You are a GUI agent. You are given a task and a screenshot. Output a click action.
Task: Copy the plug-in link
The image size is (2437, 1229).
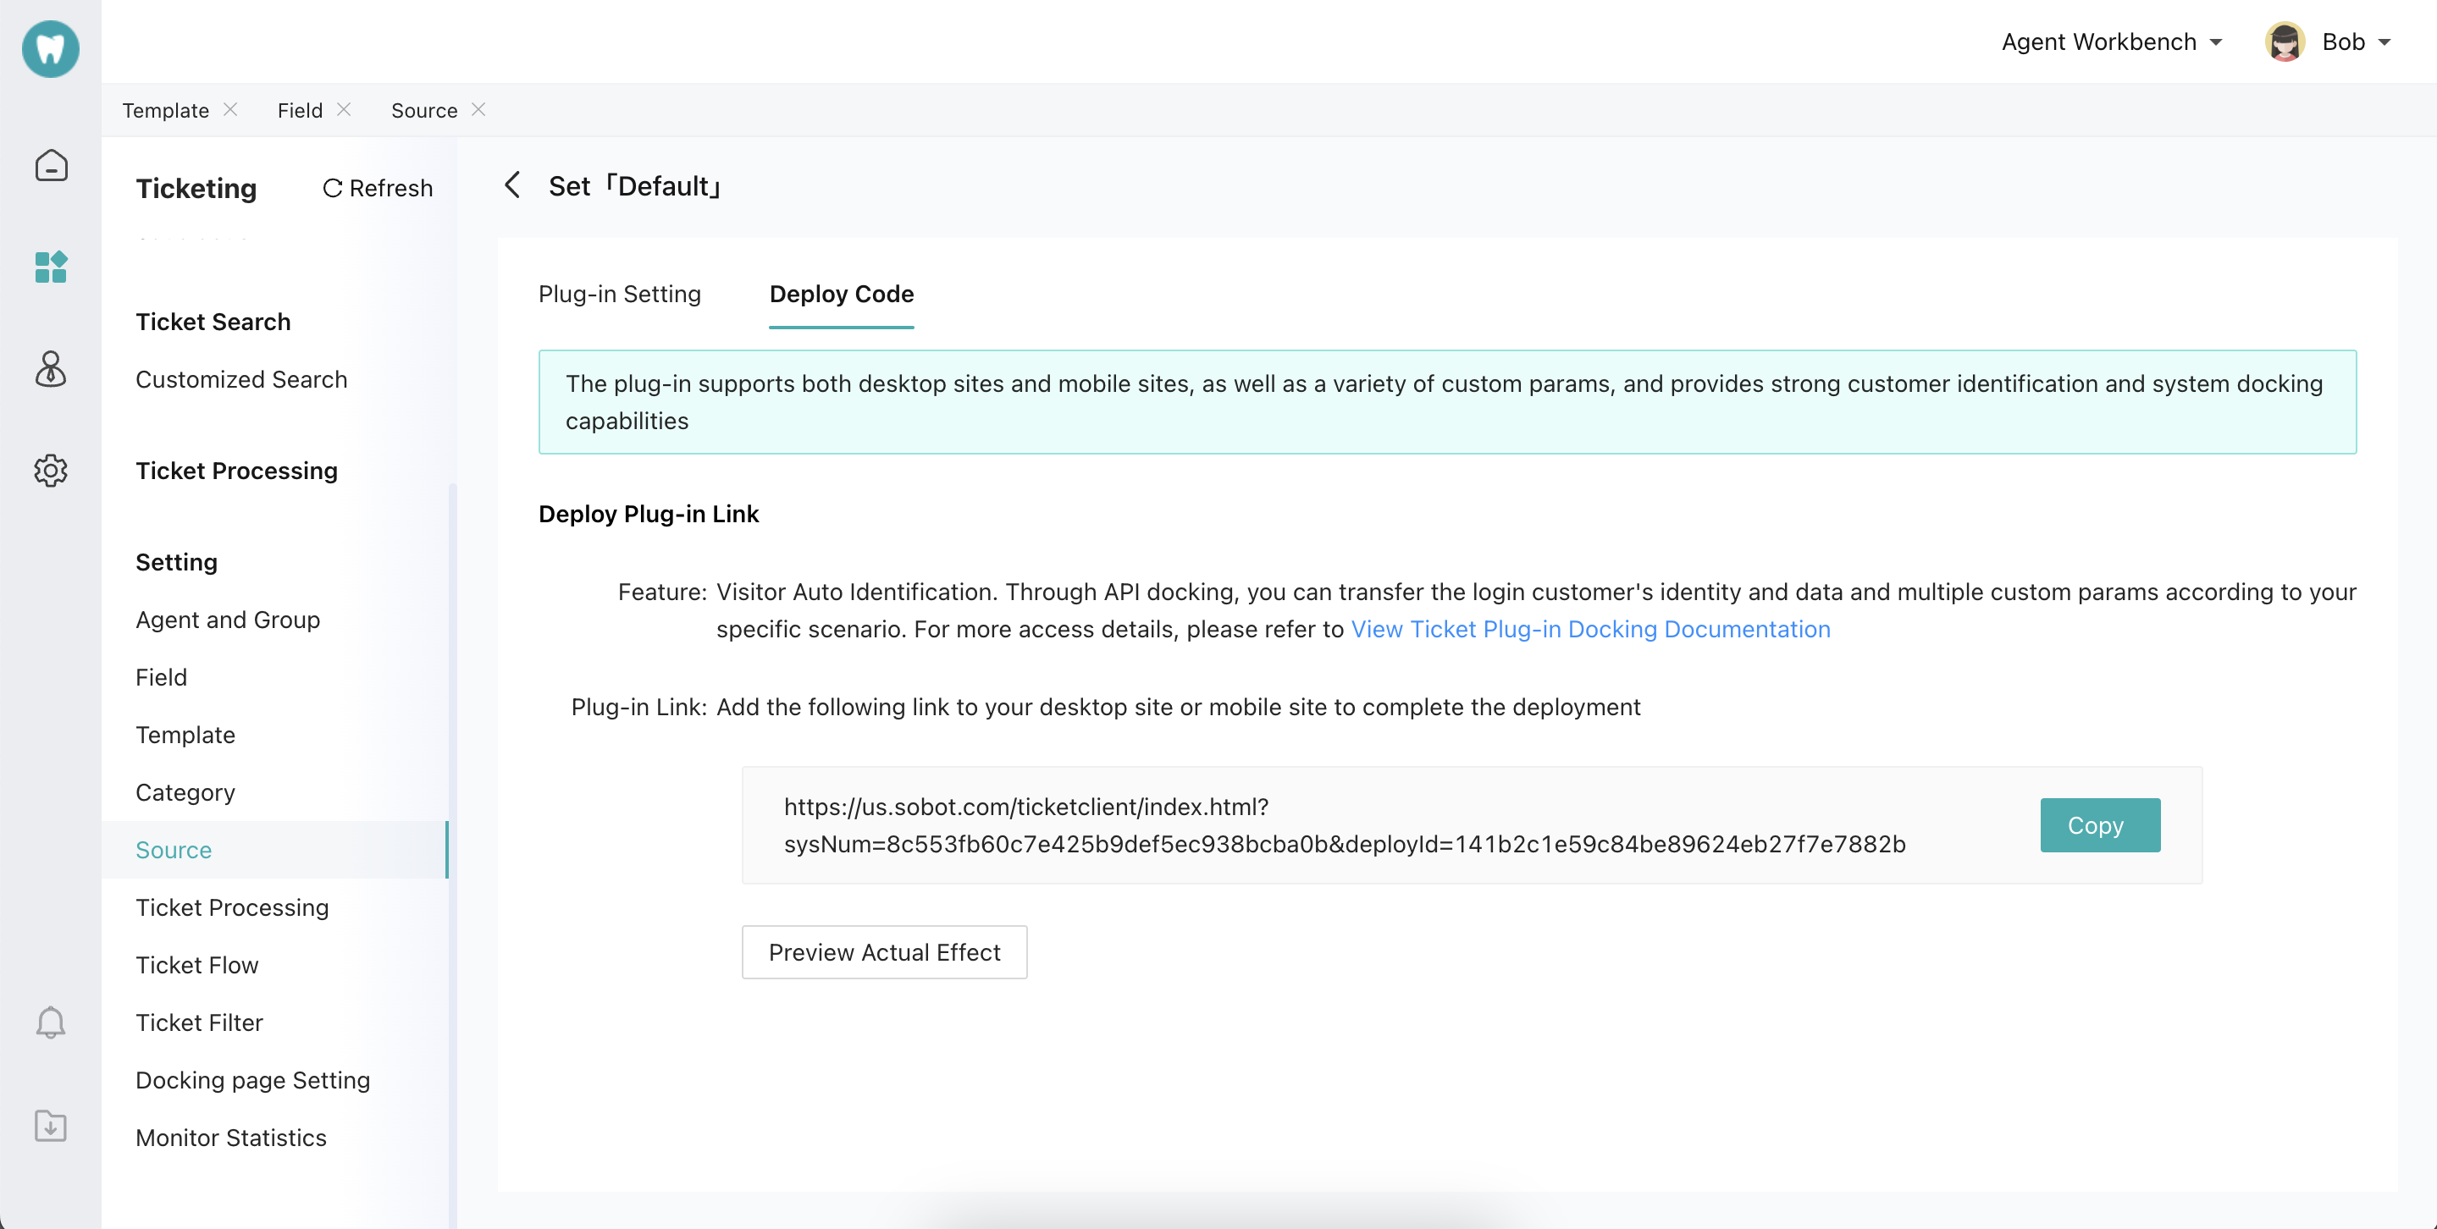(2098, 825)
